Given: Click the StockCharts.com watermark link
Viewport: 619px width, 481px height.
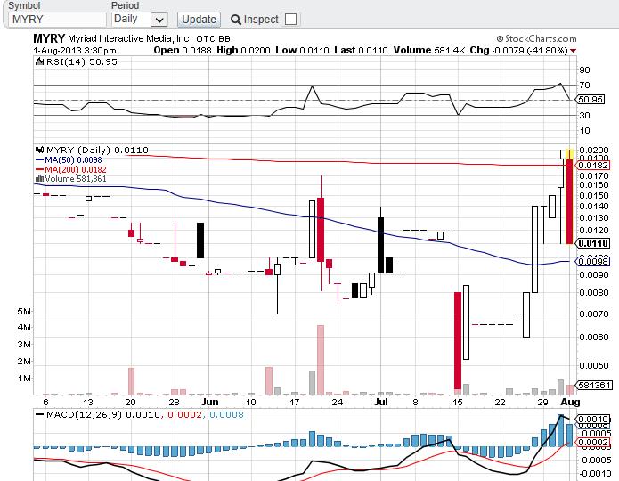Looking at the screenshot, I should point(537,38).
